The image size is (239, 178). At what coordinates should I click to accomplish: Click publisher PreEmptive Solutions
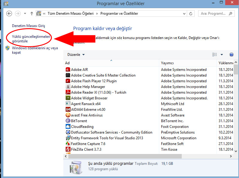(x=178, y=132)
